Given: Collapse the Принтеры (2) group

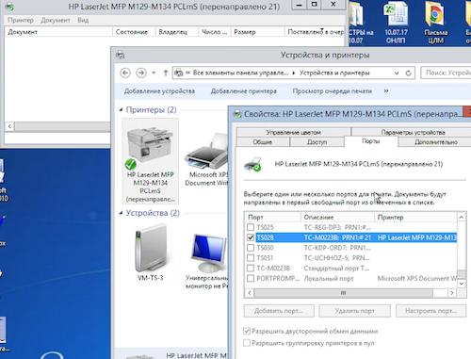Looking at the screenshot, I should (x=121, y=110).
